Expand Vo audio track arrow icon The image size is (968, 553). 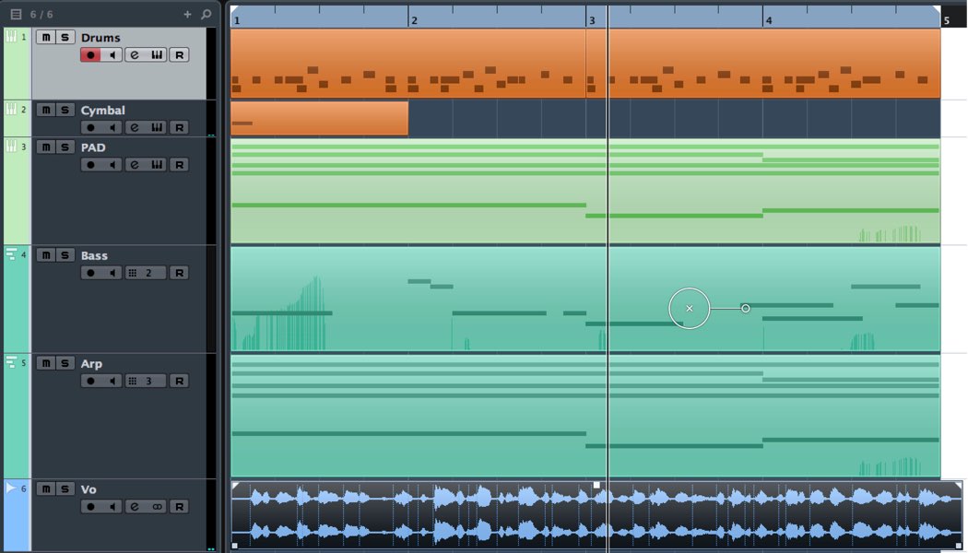click(11, 488)
